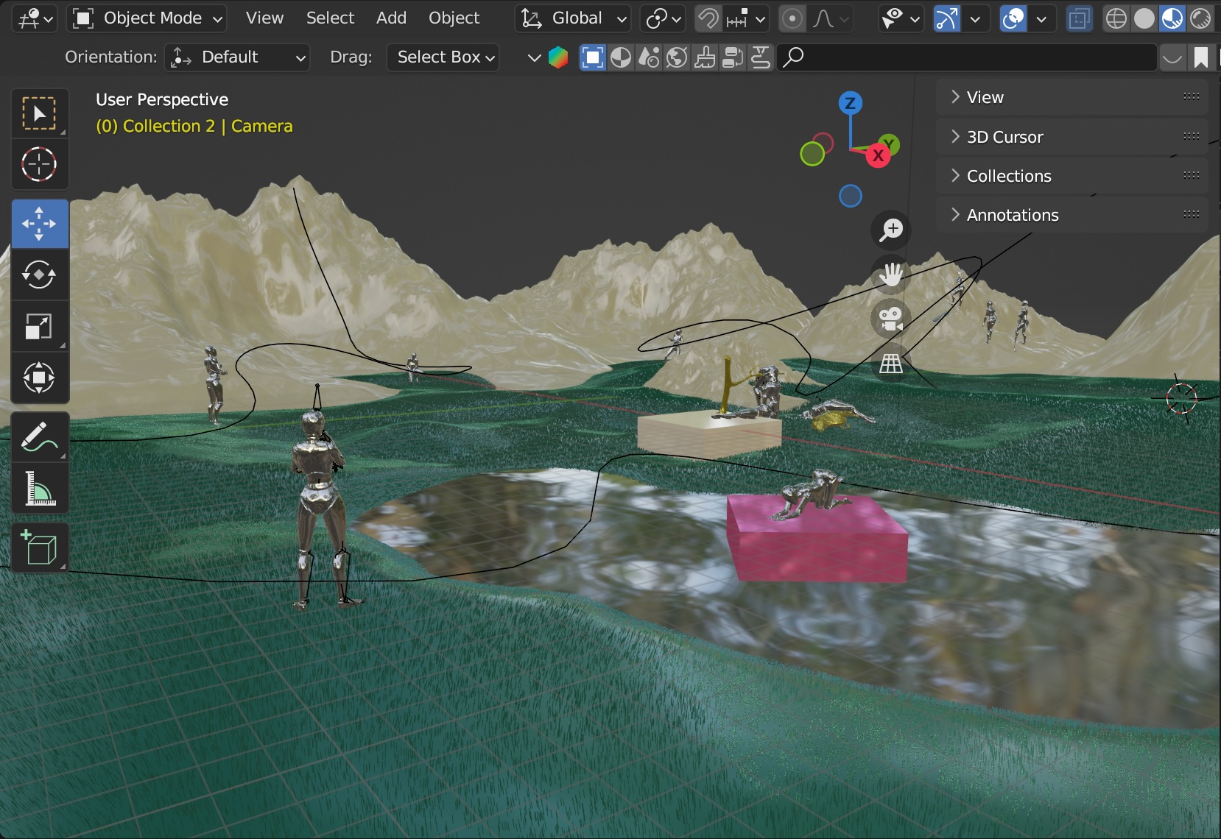Open the Add menu
This screenshot has width=1221, height=839.
point(391,18)
